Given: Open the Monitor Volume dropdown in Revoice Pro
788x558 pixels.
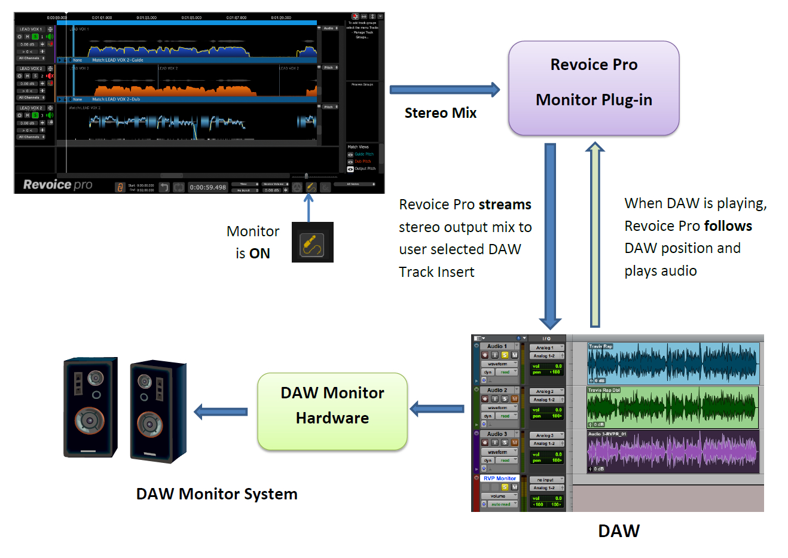Looking at the screenshot, I should [275, 184].
